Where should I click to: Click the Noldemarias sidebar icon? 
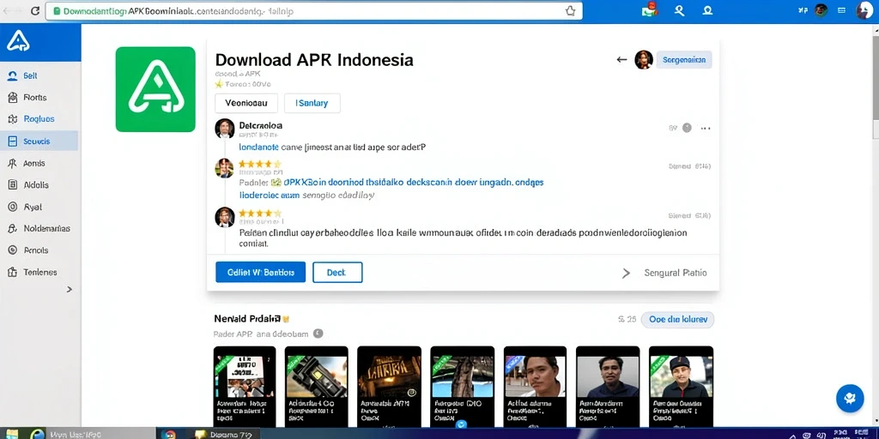tap(12, 228)
